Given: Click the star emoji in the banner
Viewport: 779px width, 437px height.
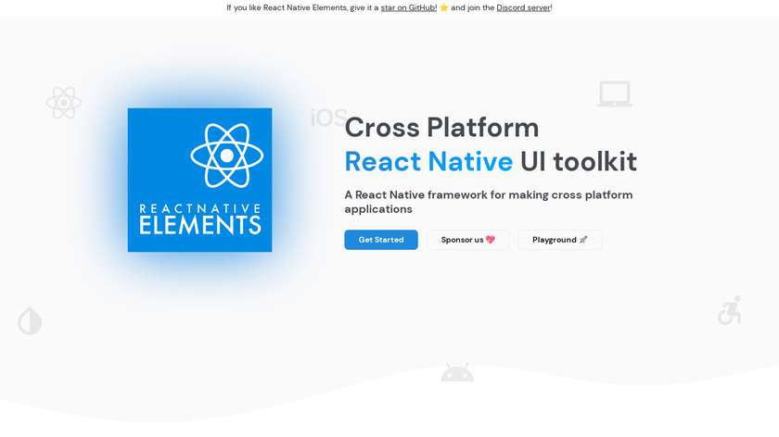Looking at the screenshot, I should tap(444, 7).
